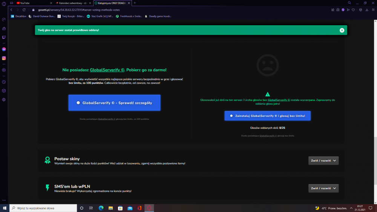Open the Decathlon bookmark
The height and width of the screenshot is (212, 377).
click(18, 16)
